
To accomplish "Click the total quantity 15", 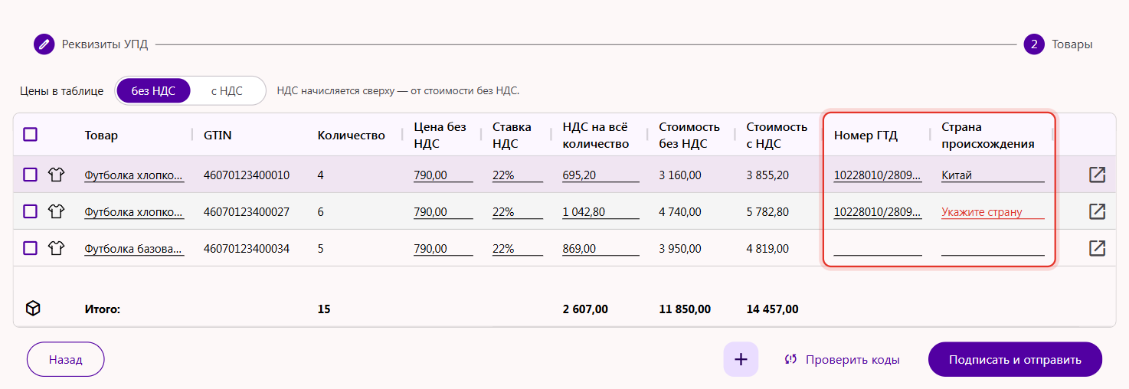I will [324, 309].
